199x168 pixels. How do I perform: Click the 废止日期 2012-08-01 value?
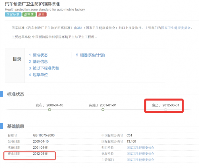click(x=41, y=154)
